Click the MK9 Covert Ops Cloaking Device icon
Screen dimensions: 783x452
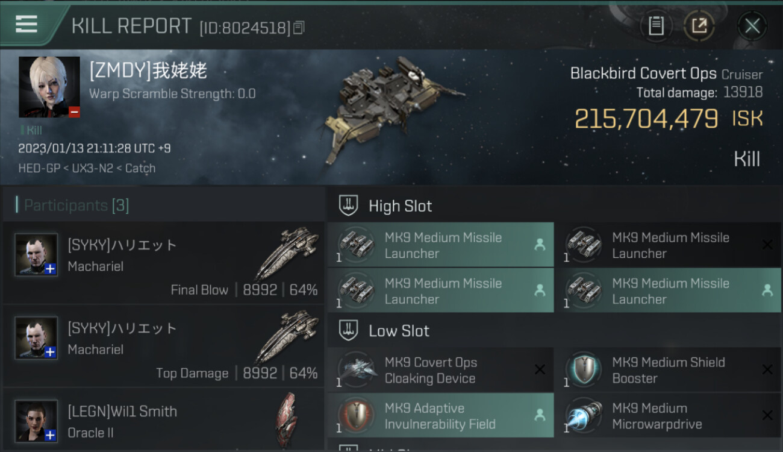pos(357,369)
